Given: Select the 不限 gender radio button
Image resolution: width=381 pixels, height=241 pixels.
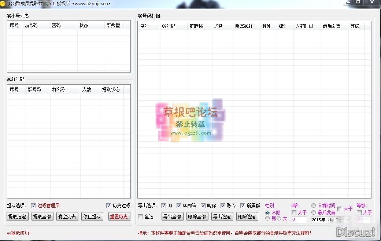Looking at the screenshot, I should [267, 212].
